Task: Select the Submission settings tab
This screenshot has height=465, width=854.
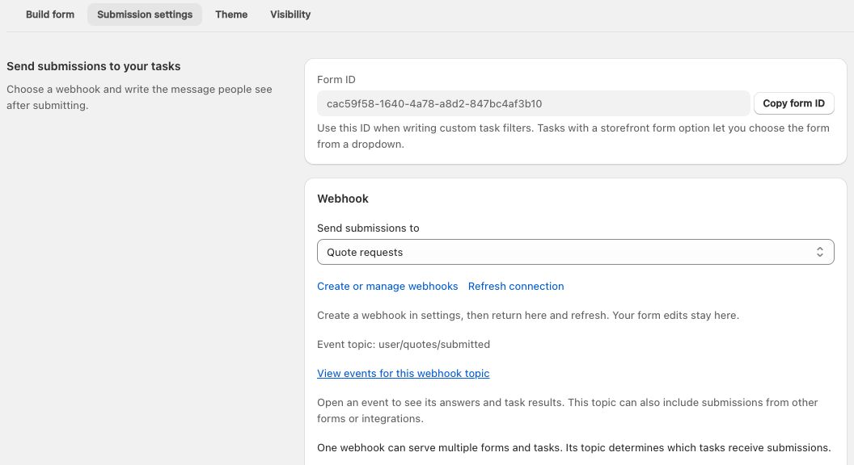Action: tap(145, 15)
